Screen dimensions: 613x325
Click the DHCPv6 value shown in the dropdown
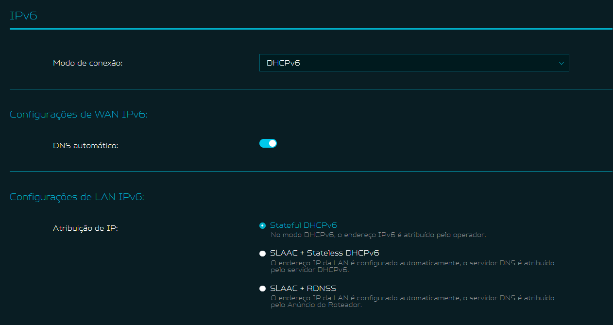[283, 63]
